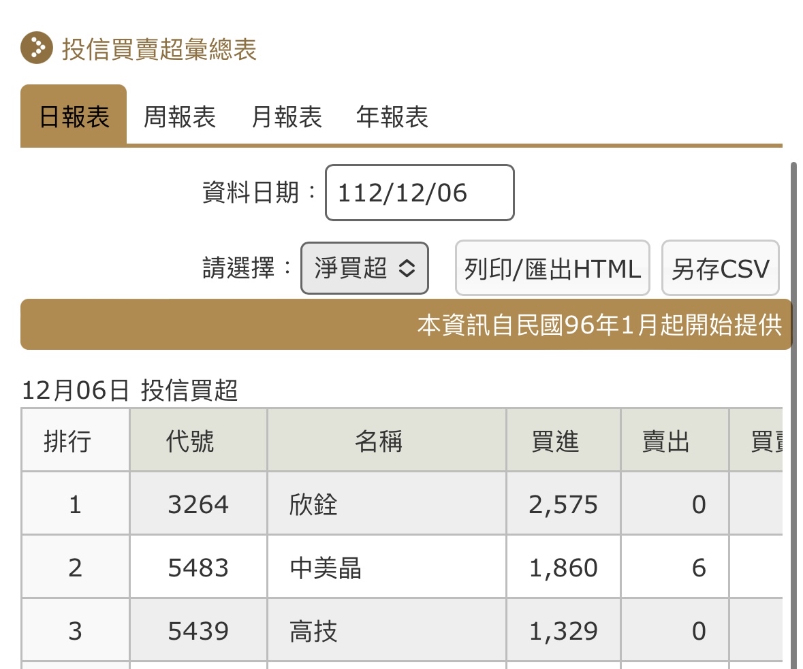Viewport: 803px width, 669px height.
Task: Switch to the 月報表 tab
Action: 286,117
